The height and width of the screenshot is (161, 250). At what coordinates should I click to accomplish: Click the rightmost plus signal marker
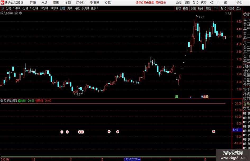coord(214,131)
